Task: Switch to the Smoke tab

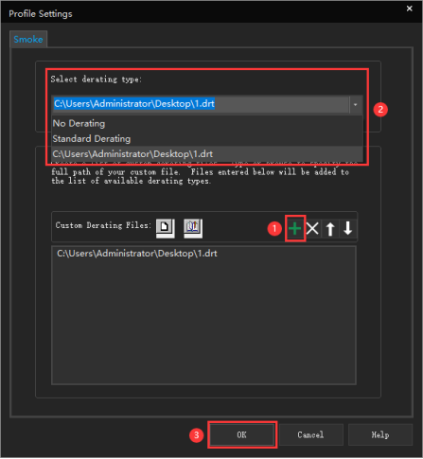Action: [x=28, y=40]
